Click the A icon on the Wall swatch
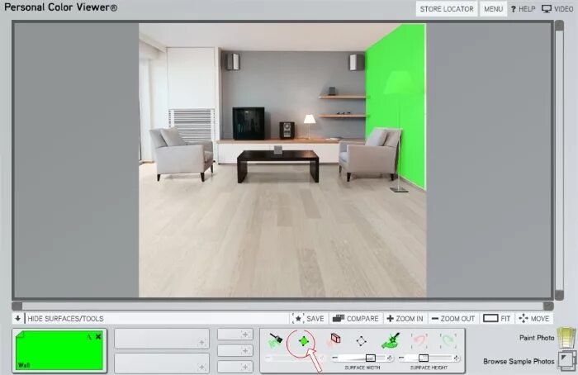 point(89,337)
